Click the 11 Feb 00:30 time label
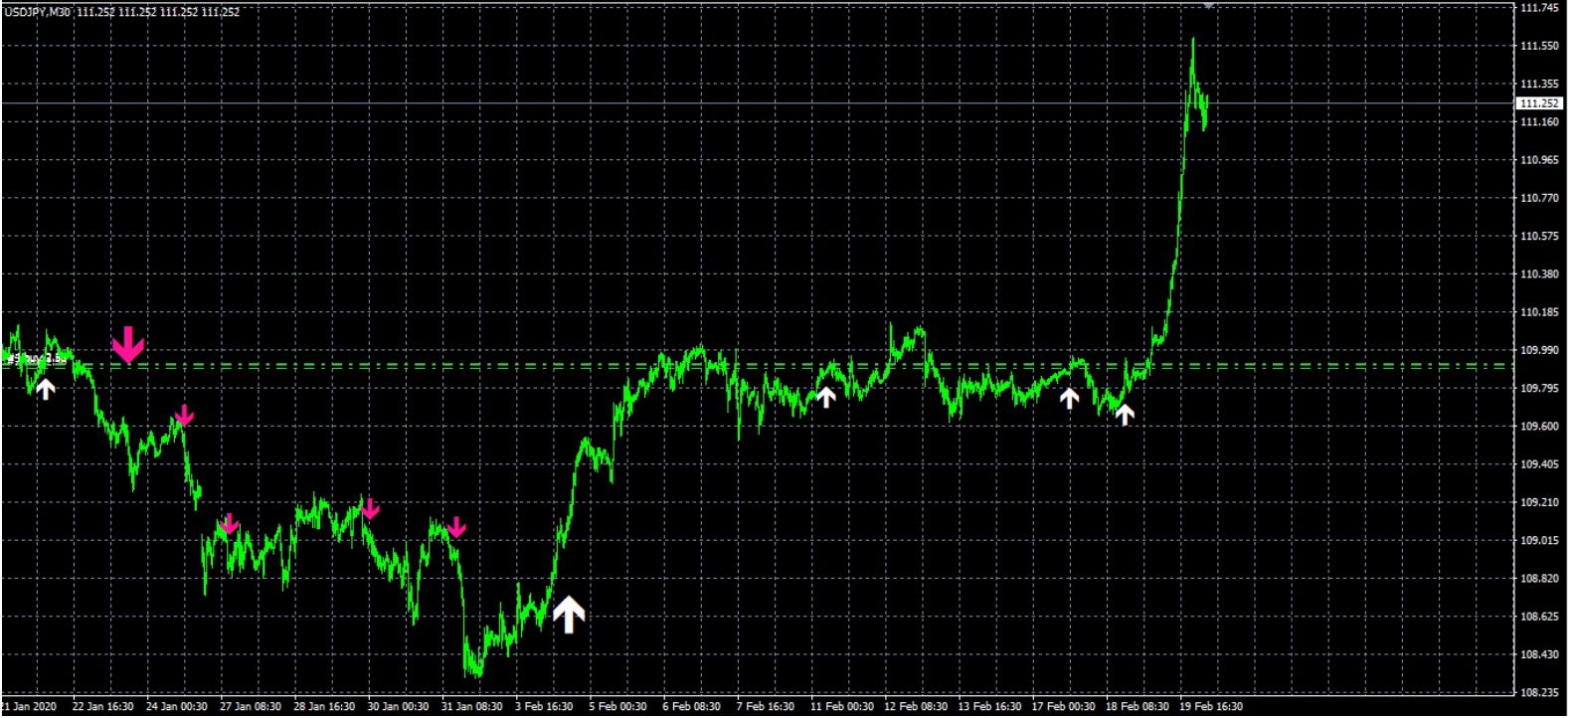The image size is (1579, 718). pos(841,707)
